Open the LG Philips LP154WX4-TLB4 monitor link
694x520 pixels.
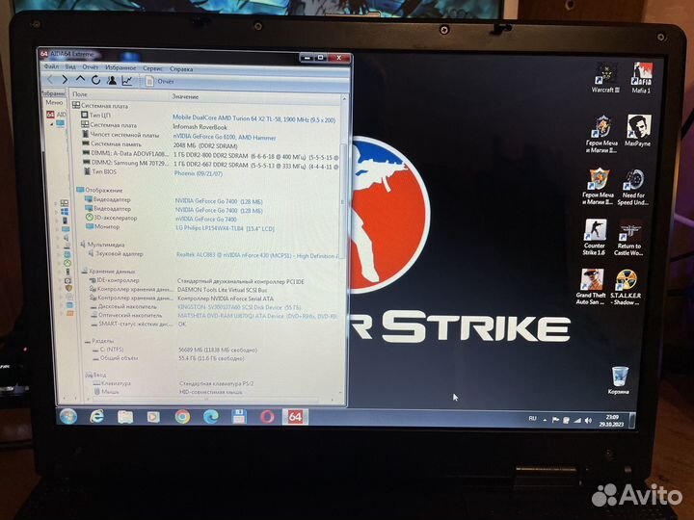225,228
